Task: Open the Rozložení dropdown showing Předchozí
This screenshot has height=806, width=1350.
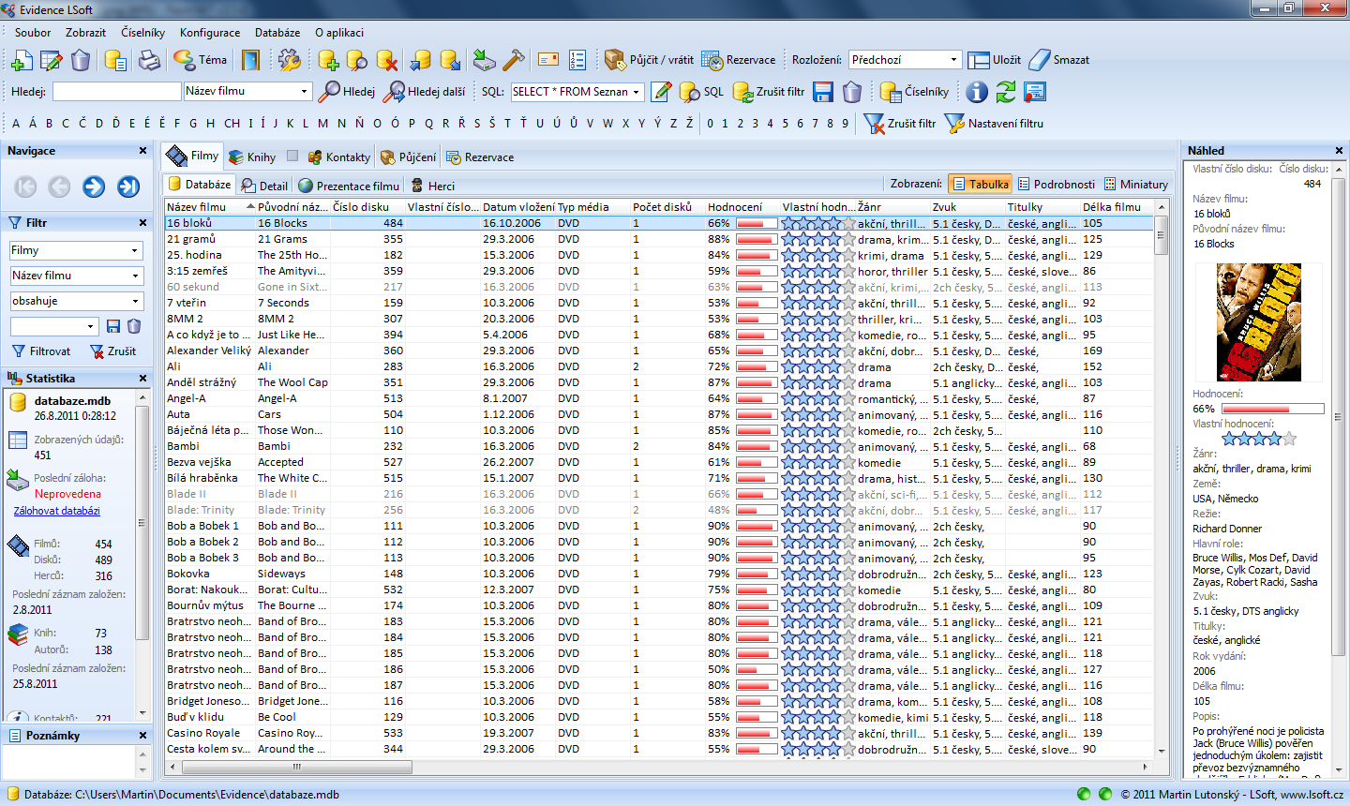Action: pos(953,60)
